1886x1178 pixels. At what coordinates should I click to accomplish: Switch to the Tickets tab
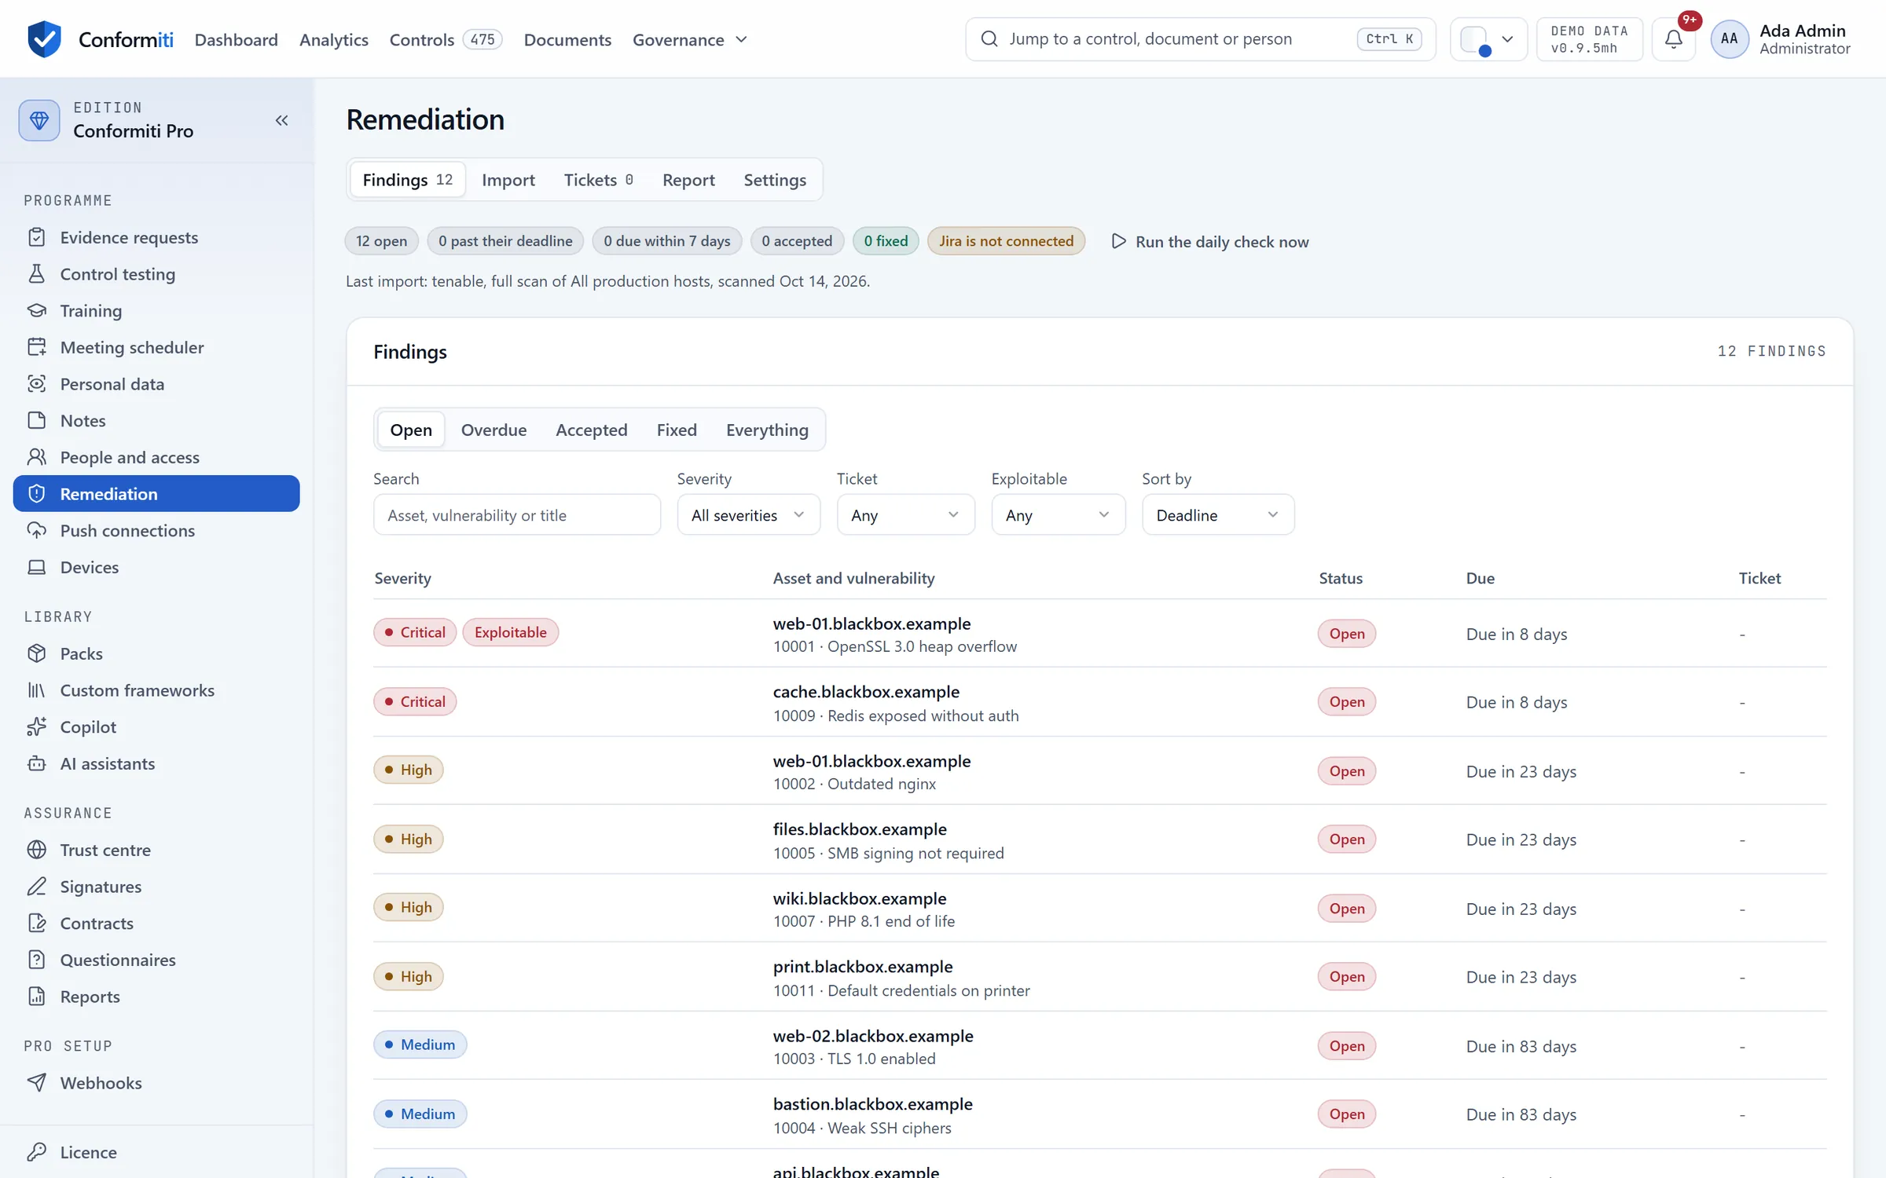(x=598, y=180)
